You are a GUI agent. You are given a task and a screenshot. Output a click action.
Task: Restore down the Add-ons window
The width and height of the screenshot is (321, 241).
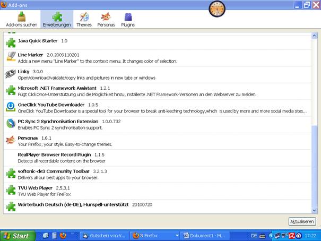tap(307, 5)
